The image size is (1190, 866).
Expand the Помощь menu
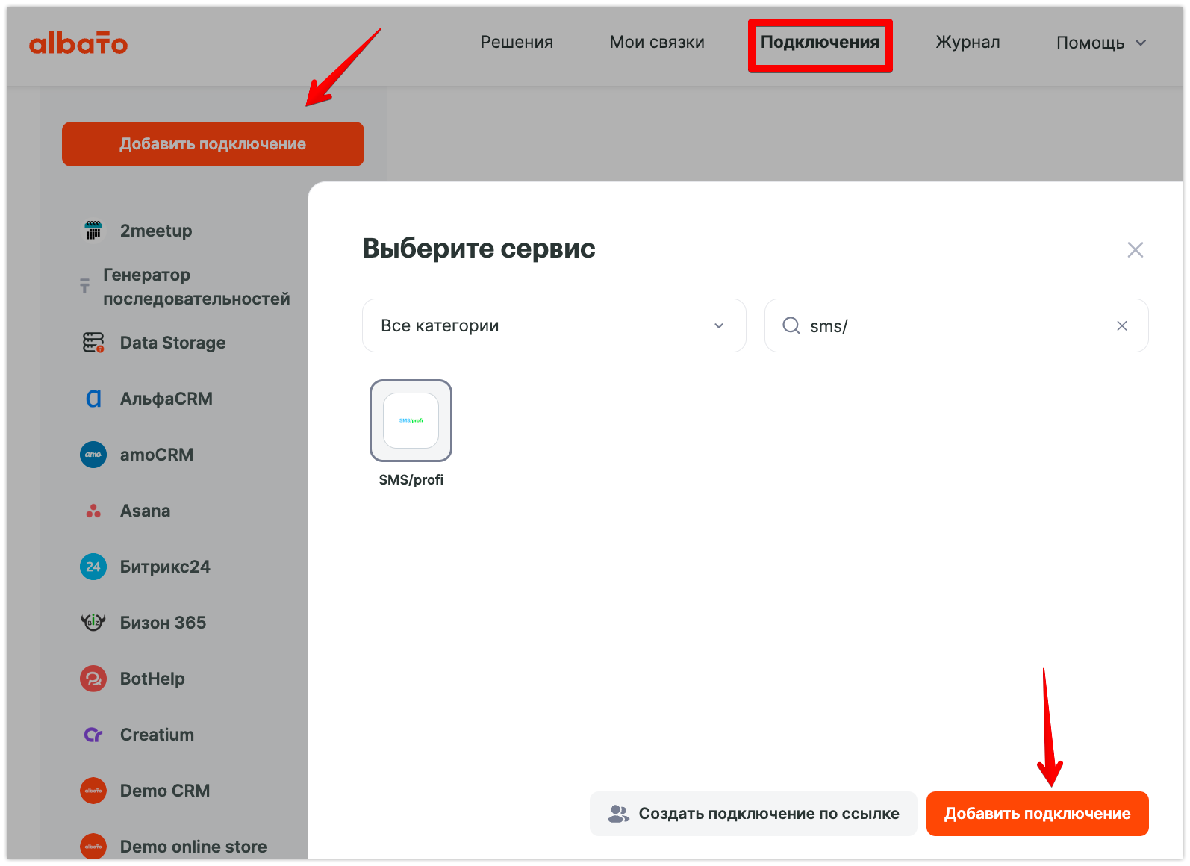tap(1100, 43)
